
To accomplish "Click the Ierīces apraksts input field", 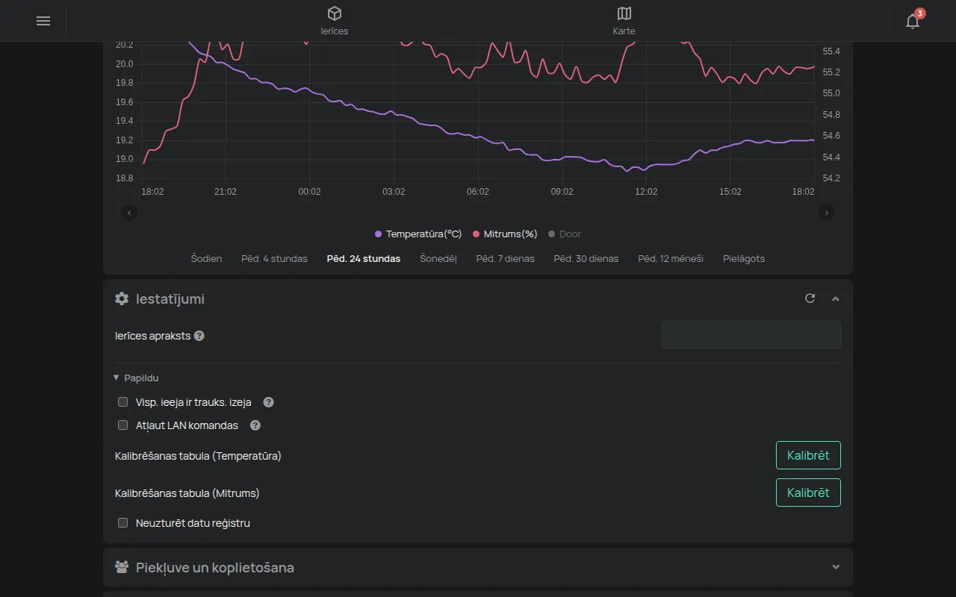I will [x=751, y=335].
